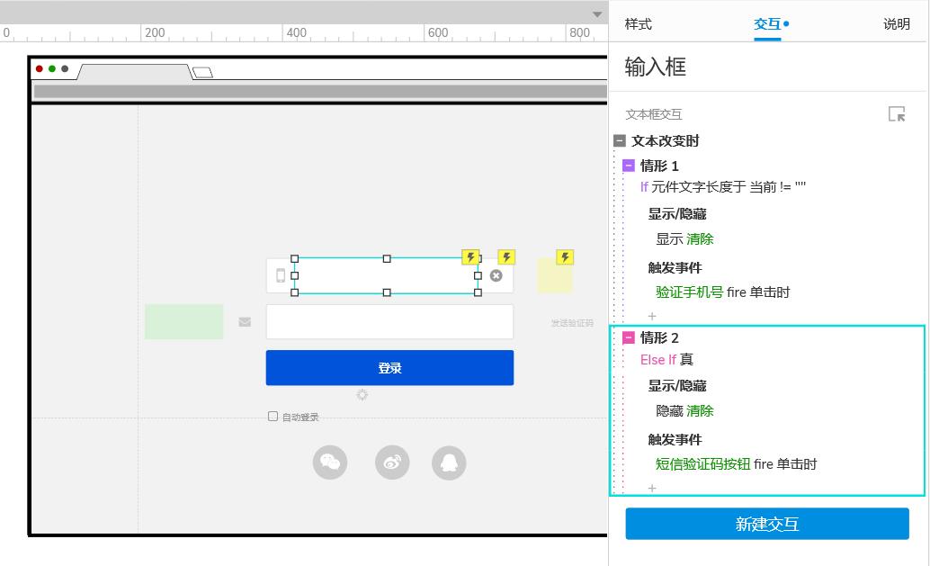Click the clear (x) icon beside input
This screenshot has height=566, width=930.
click(x=496, y=275)
